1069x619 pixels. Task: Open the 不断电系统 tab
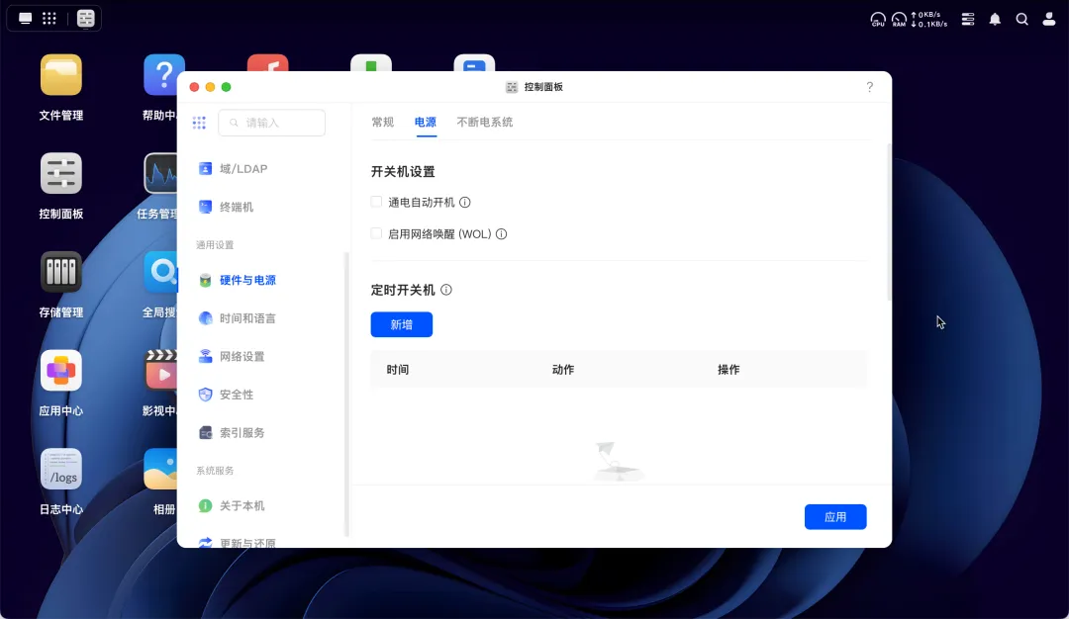485,123
